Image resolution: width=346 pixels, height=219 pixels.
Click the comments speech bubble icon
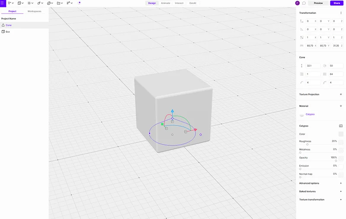(x=304, y=3)
